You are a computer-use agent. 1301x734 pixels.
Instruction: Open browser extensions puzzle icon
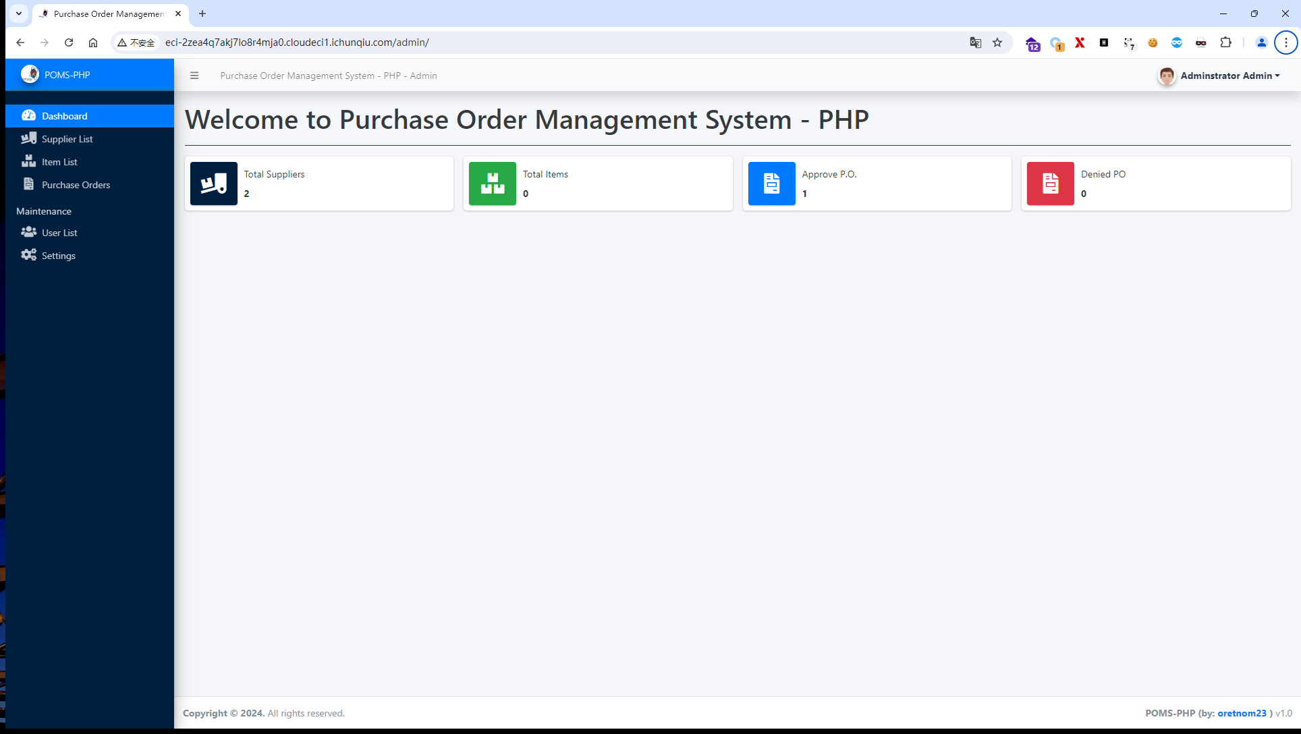point(1225,43)
